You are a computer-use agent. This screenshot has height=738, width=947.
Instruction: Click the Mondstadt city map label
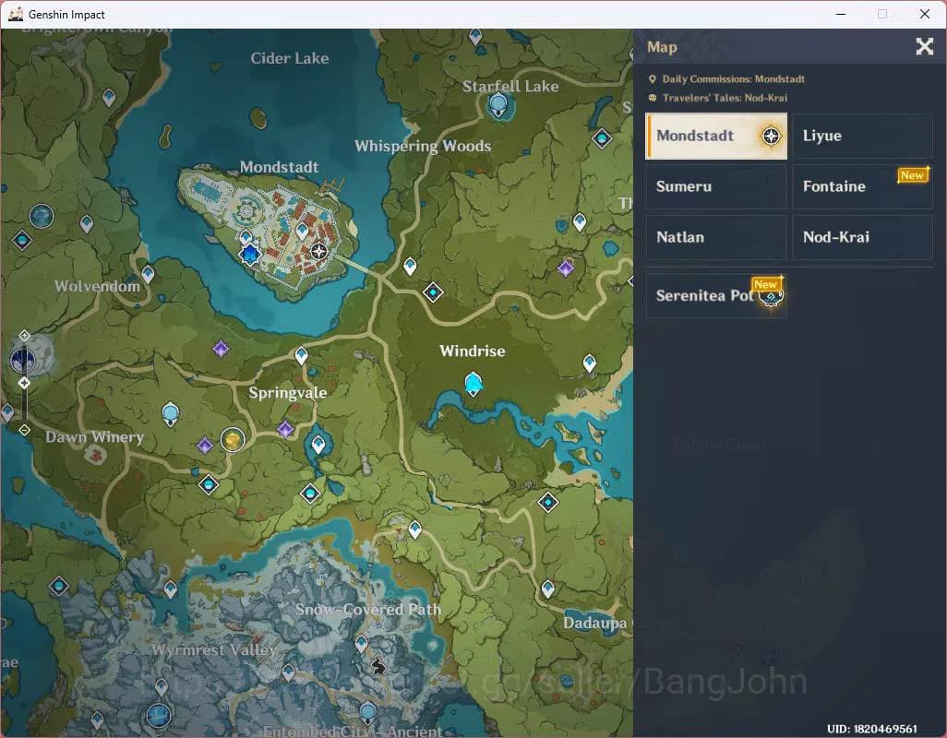tap(279, 167)
